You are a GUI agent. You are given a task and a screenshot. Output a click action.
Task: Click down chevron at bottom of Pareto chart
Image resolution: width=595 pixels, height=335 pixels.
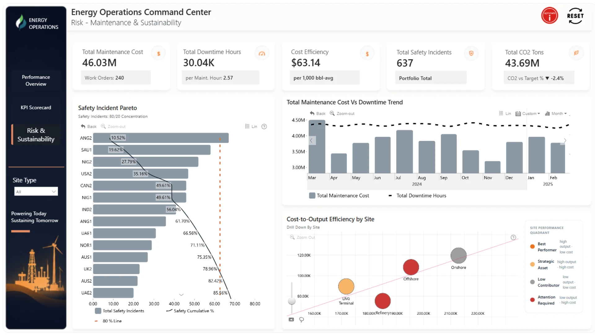[181, 295]
